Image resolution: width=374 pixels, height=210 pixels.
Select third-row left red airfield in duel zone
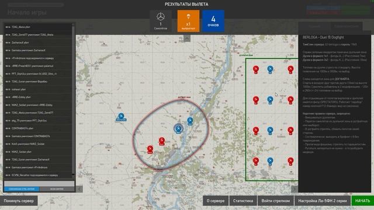coord(256,131)
